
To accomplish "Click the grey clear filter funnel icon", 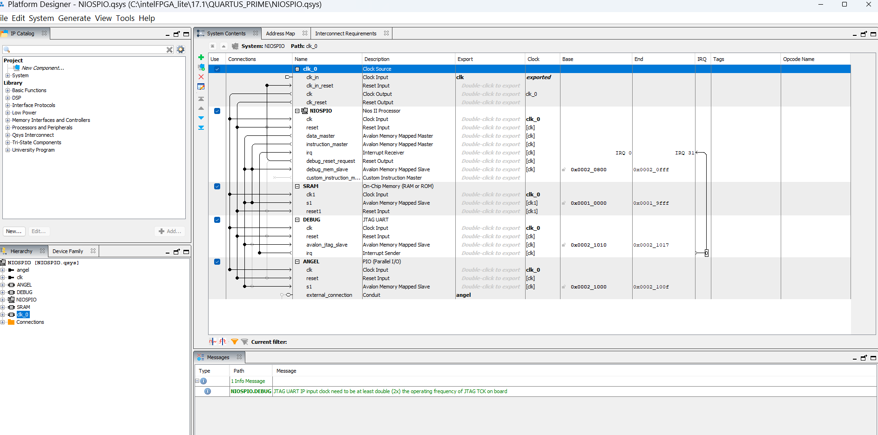I will [x=244, y=341].
